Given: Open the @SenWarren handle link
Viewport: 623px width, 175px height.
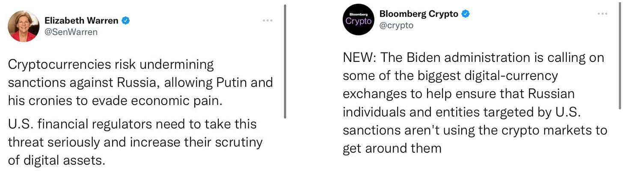Looking at the screenshot, I should coord(71,32).
